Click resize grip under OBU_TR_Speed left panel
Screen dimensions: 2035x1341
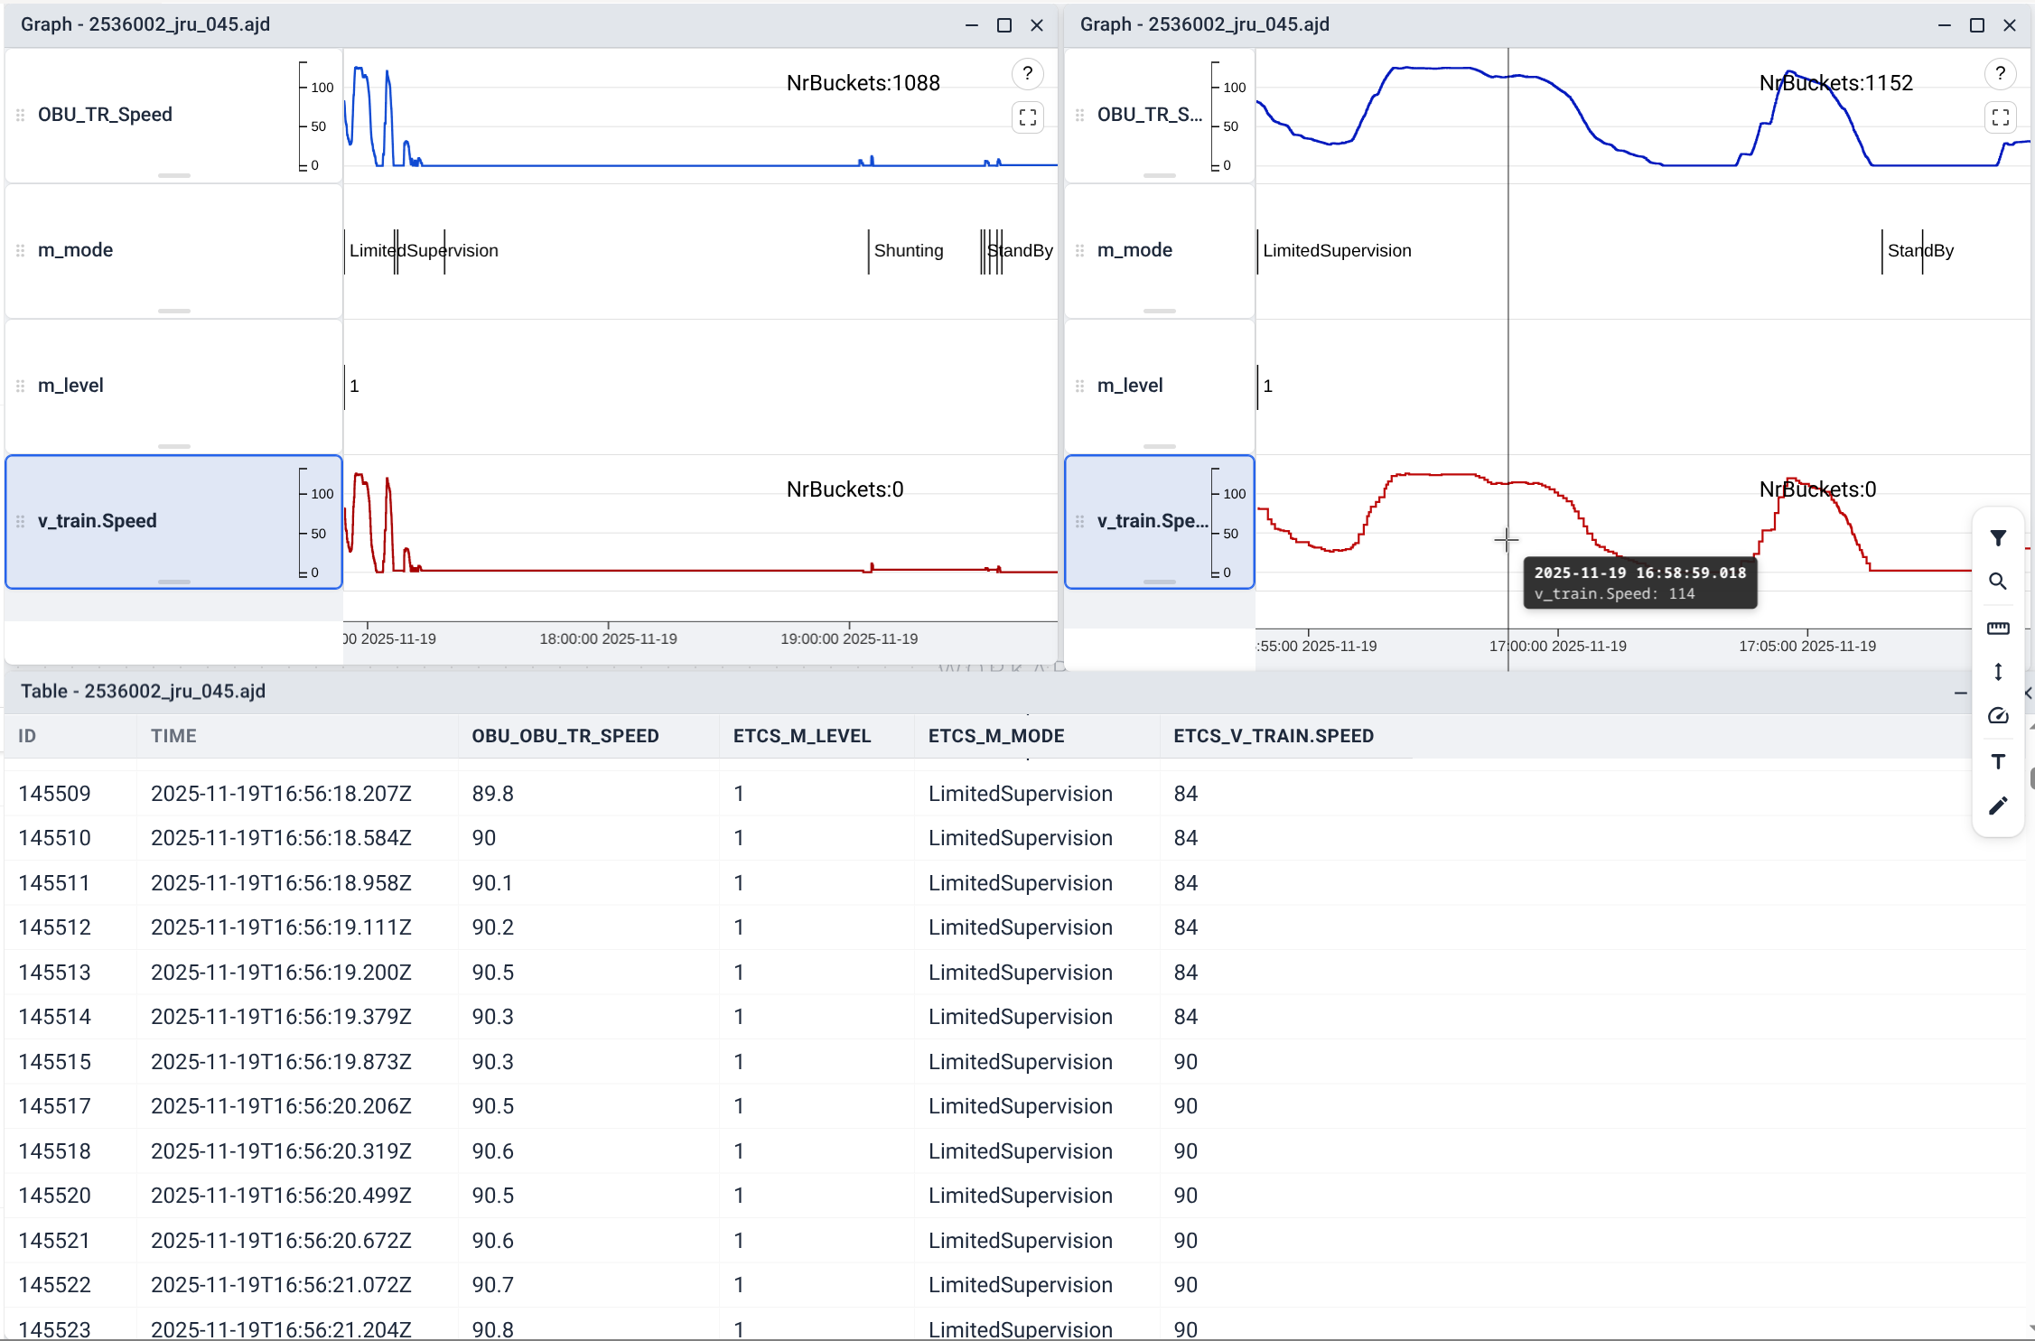(x=173, y=175)
